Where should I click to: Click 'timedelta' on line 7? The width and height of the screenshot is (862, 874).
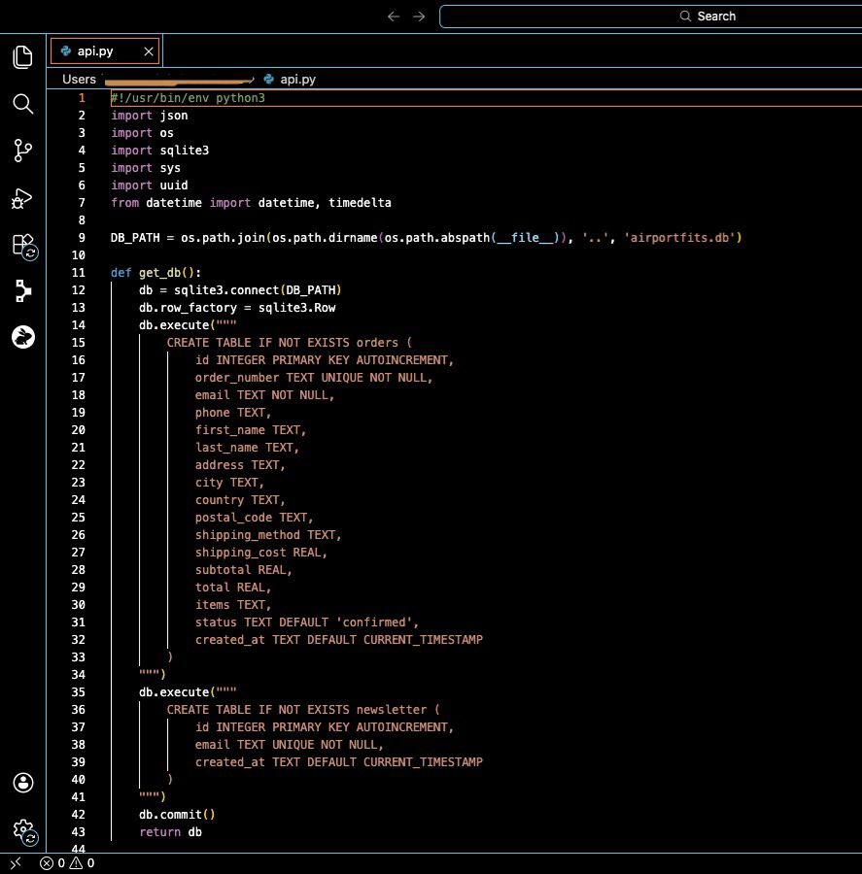point(360,203)
